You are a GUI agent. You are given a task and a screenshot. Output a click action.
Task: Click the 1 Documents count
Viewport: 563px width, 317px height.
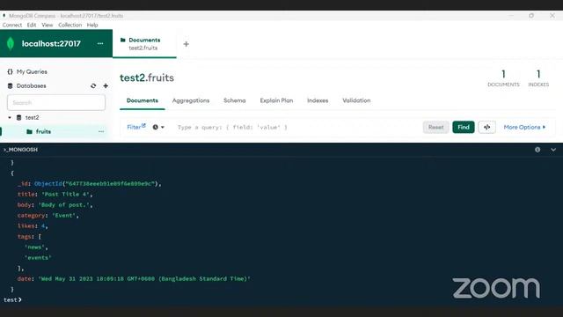click(503, 78)
